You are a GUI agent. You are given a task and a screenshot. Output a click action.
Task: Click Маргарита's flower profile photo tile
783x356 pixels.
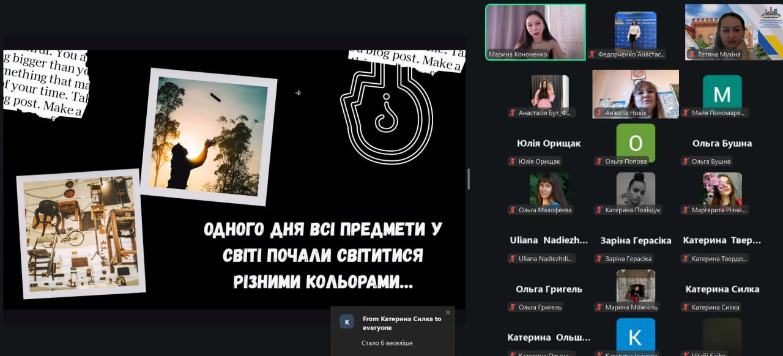(722, 189)
